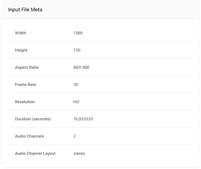The image size is (201, 169).
Task: Select the Frame Rate label
Action: [x=25, y=84]
